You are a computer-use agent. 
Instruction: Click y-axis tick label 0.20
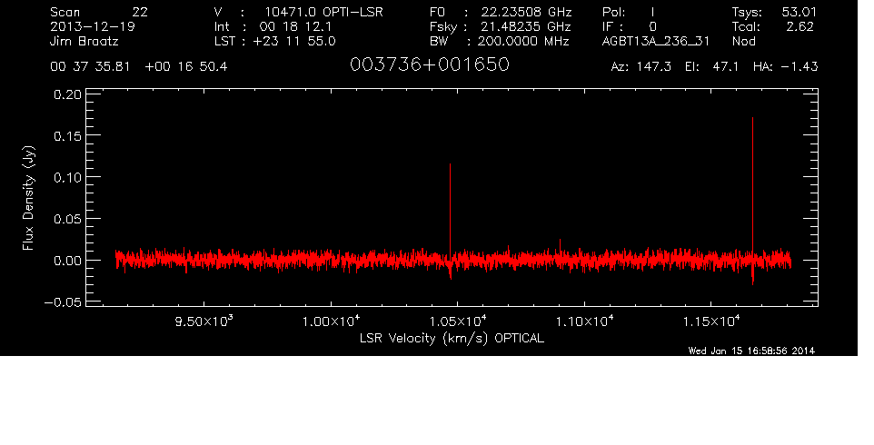(x=67, y=94)
